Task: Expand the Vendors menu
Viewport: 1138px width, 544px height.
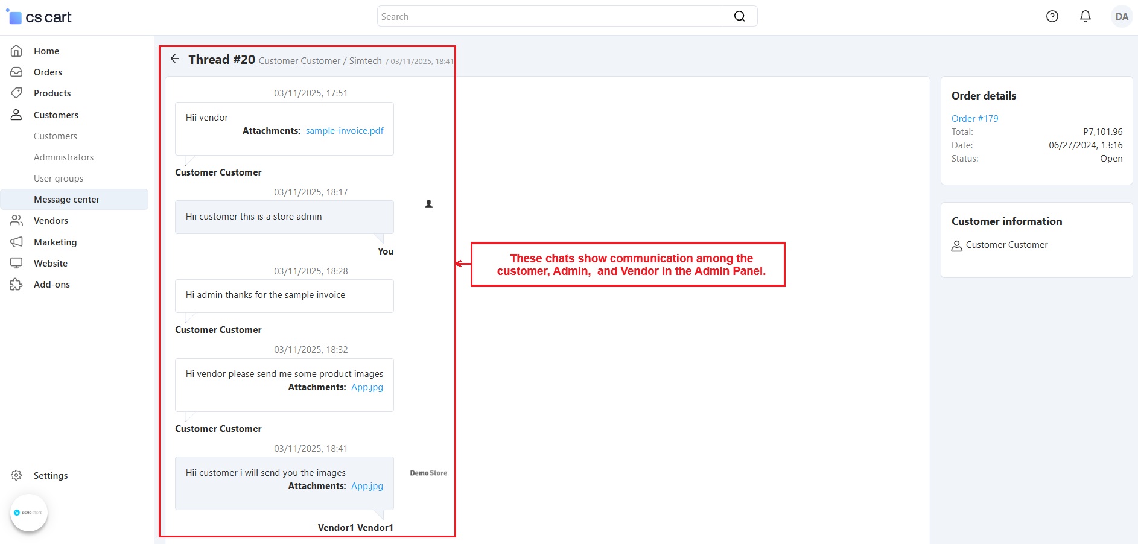Action: [51, 221]
